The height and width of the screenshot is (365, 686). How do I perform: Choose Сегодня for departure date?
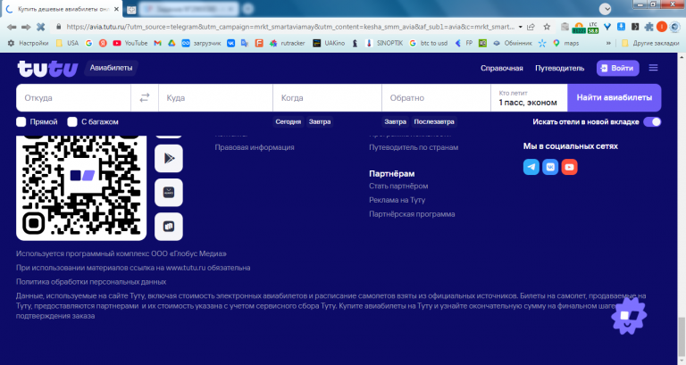[x=289, y=121]
